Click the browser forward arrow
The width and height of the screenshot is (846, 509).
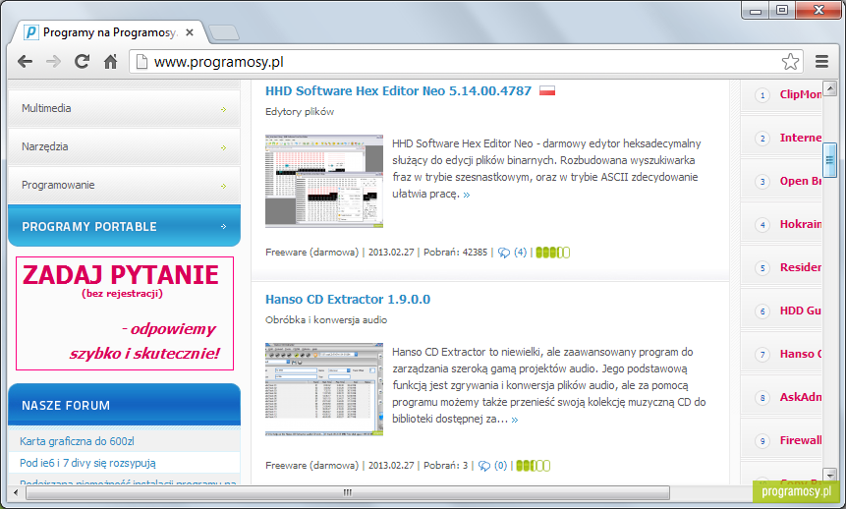(53, 62)
